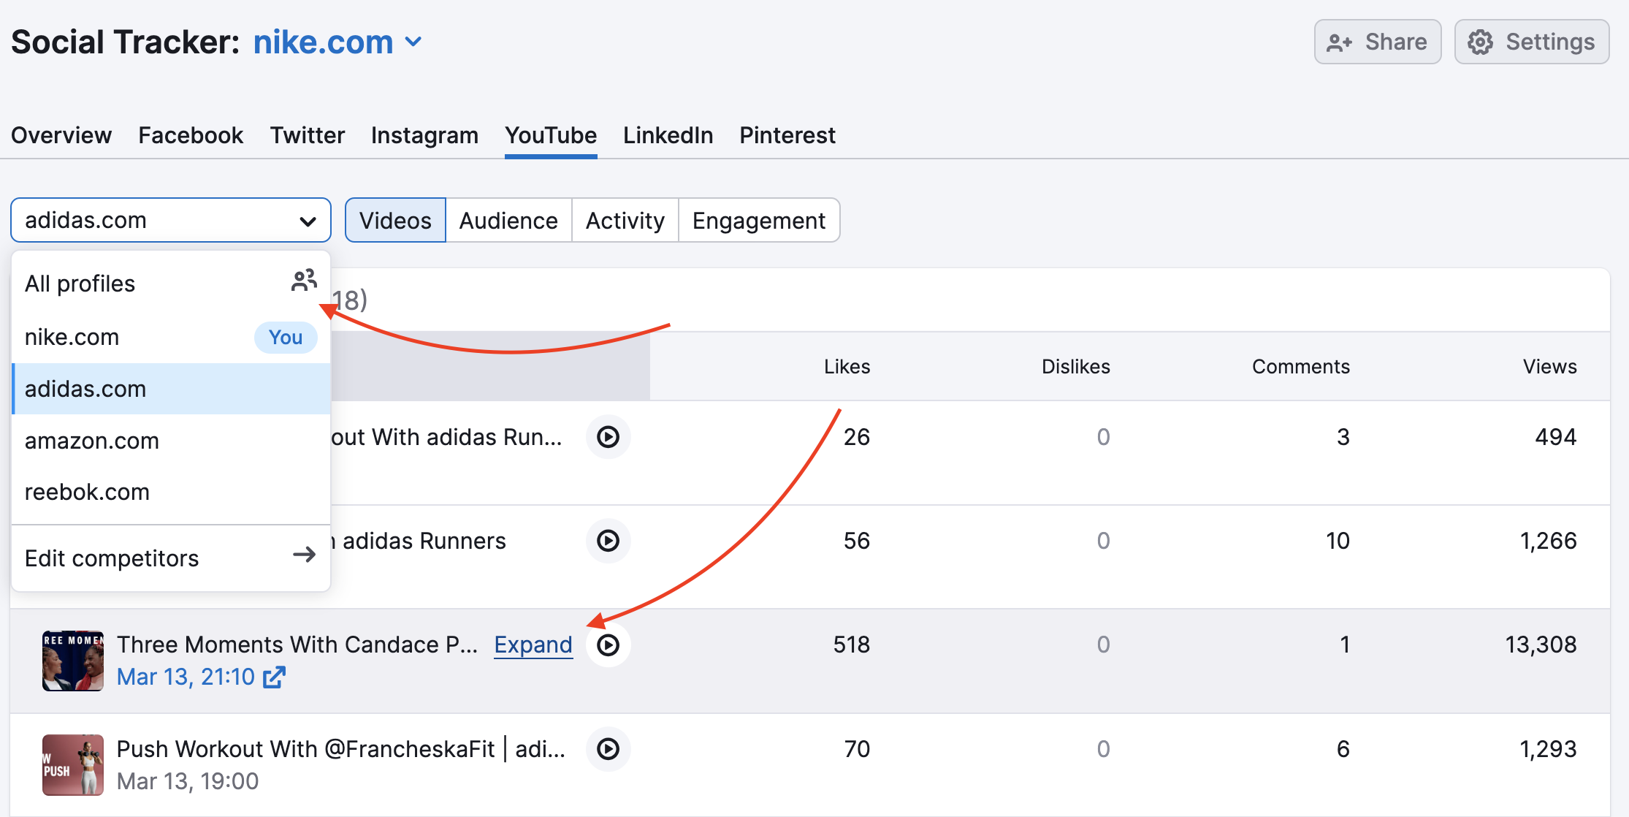Open the nike.com project dropdown chevron
This screenshot has height=817, width=1629.
(x=413, y=42)
